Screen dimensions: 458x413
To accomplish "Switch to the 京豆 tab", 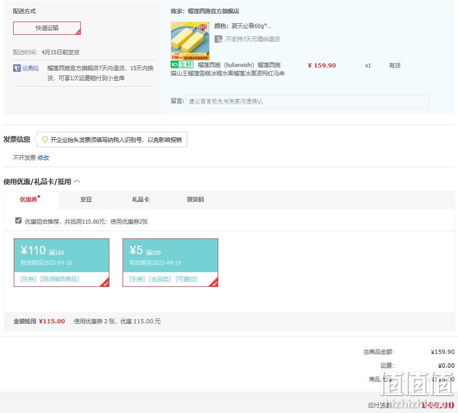I will click(x=86, y=199).
